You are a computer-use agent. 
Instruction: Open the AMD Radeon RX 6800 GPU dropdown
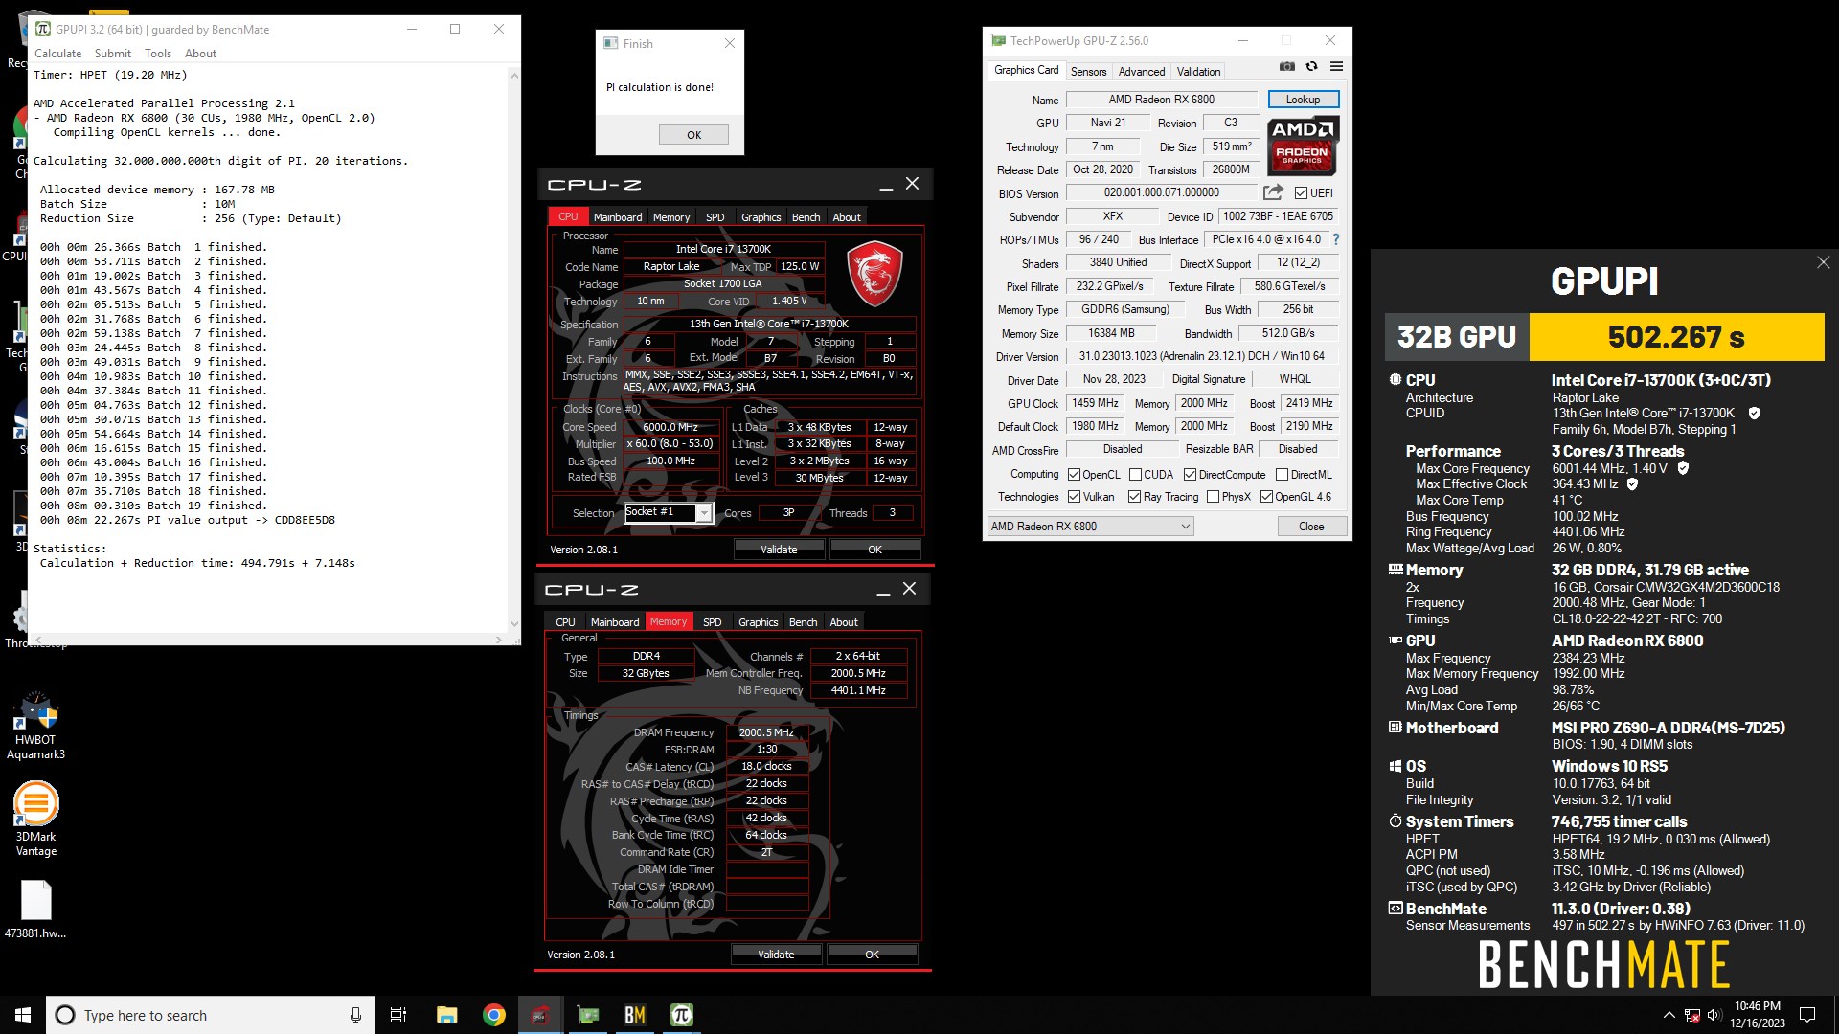(x=1090, y=527)
